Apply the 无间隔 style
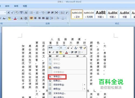The width and height of the screenshot is (135, 98). pyautogui.click(x=89, y=14)
